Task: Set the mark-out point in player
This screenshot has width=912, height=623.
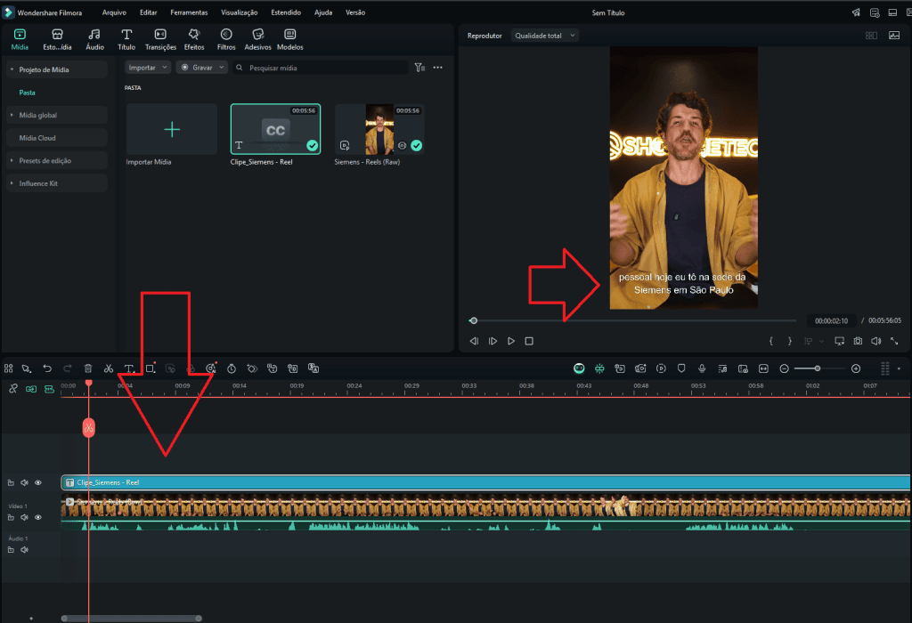Action: 789,341
